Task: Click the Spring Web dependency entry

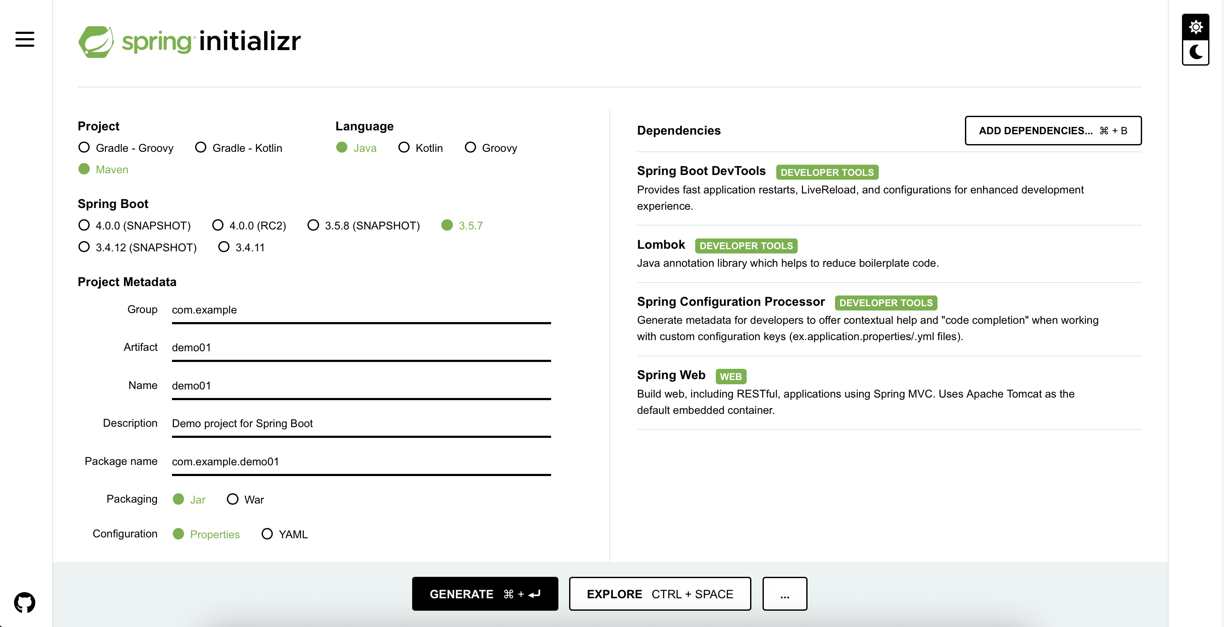Action: (671, 375)
